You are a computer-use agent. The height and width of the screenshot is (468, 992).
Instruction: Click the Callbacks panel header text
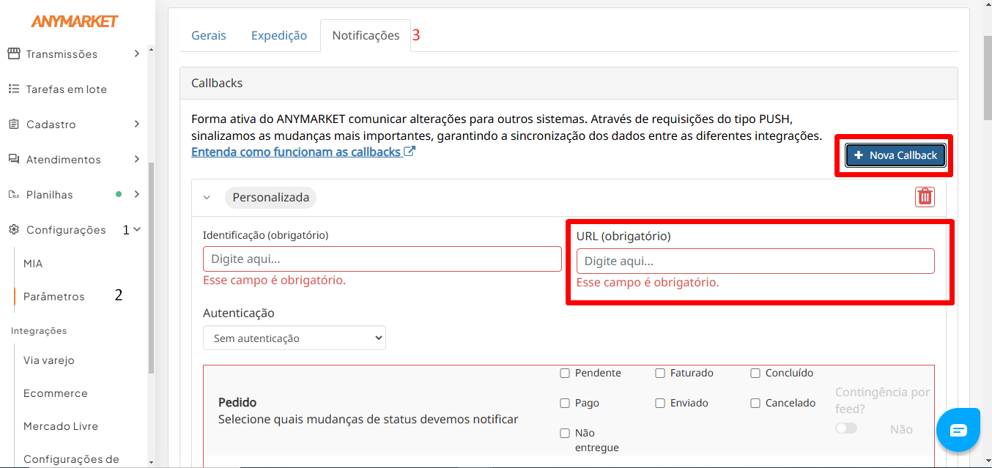pyautogui.click(x=217, y=83)
